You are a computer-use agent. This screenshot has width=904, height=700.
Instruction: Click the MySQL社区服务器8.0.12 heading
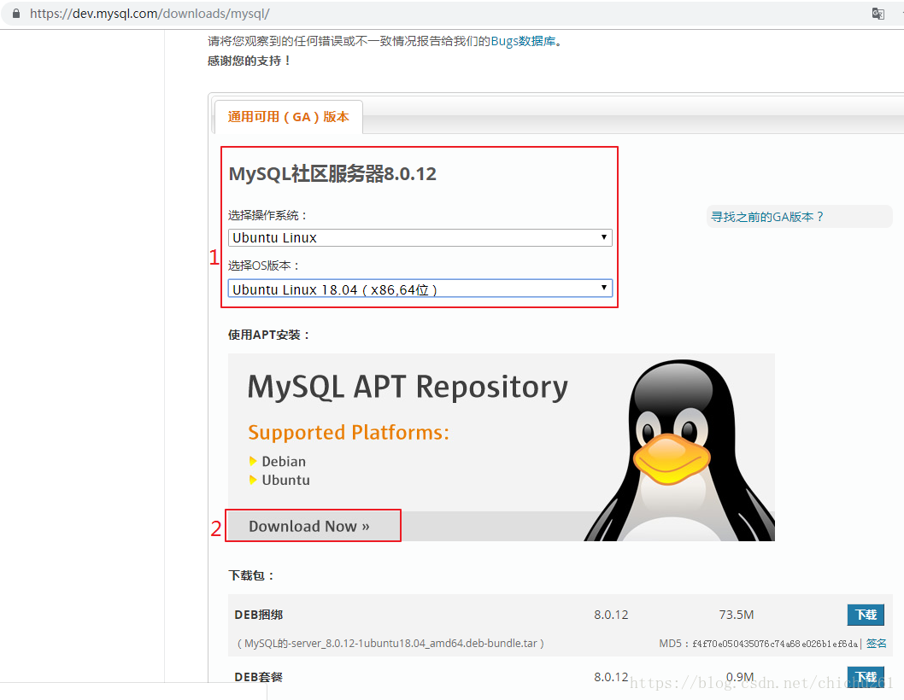pos(332,173)
